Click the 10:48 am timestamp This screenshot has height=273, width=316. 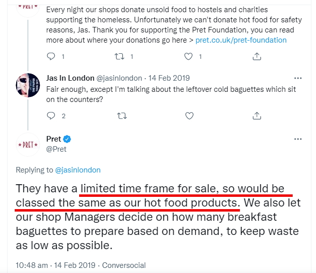click(x=31, y=265)
